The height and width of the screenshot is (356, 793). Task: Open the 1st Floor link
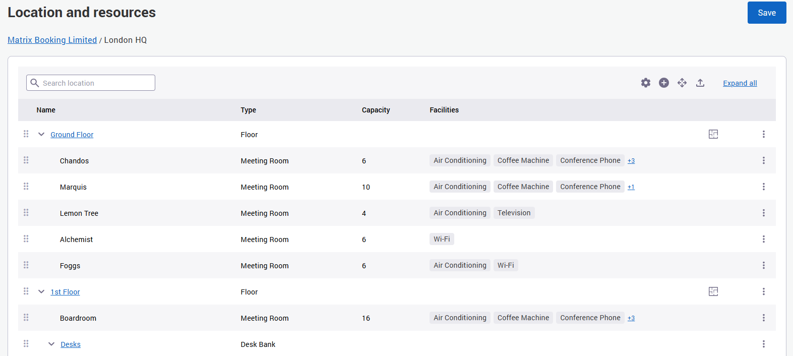pyautogui.click(x=66, y=292)
